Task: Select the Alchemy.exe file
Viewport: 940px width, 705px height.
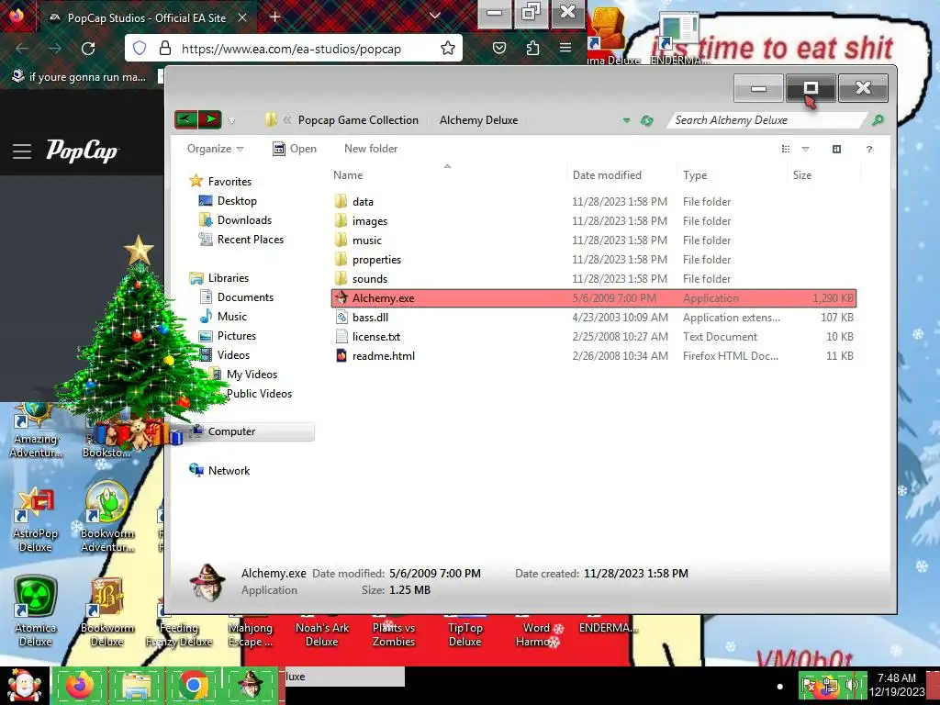Action: pyautogui.click(x=594, y=298)
